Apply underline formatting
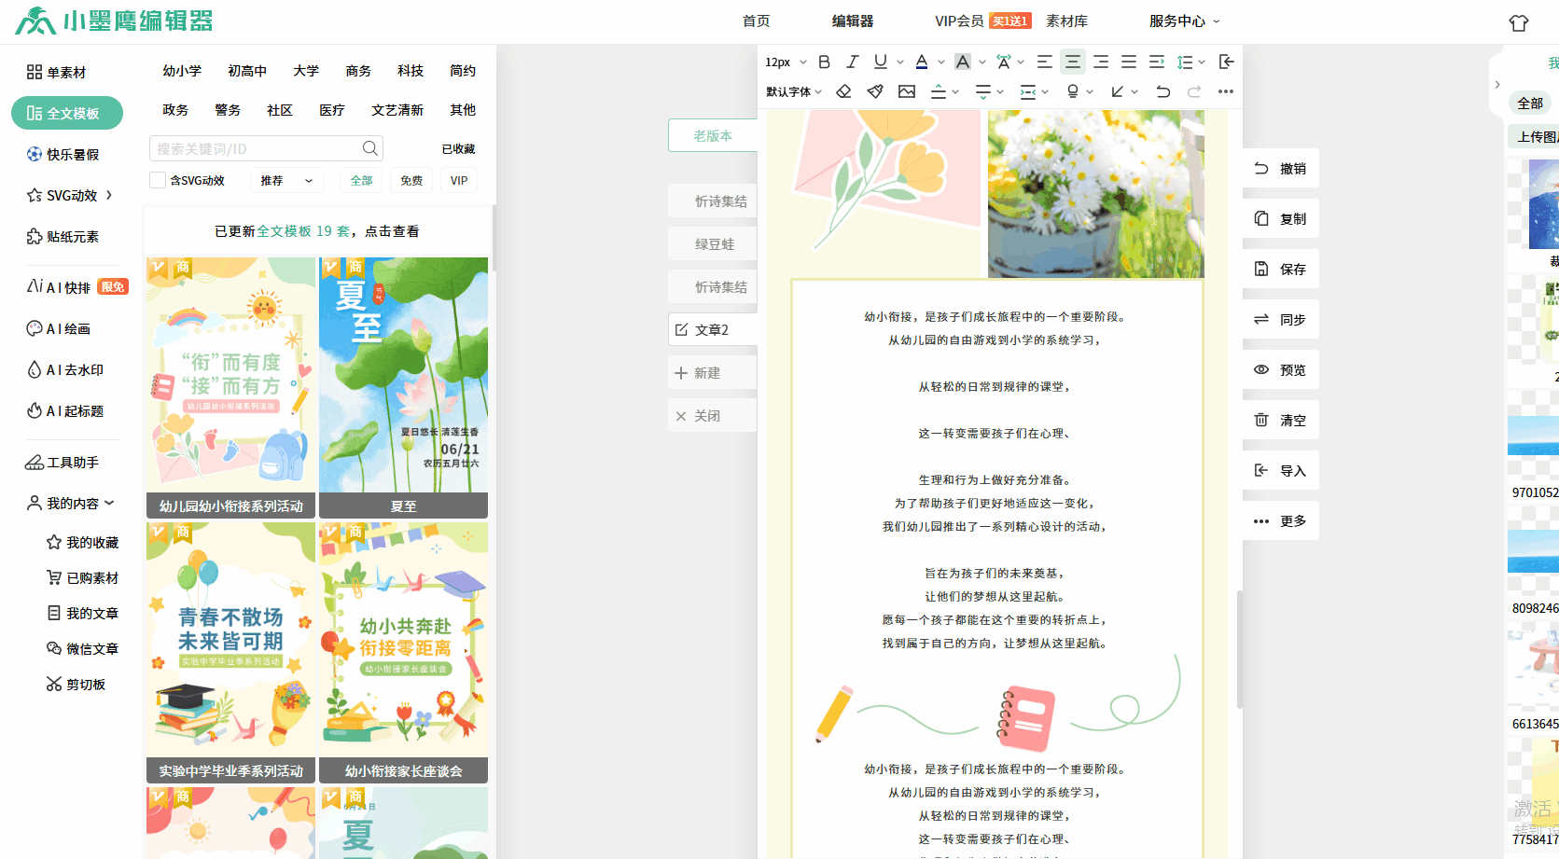1559x859 pixels. click(880, 62)
